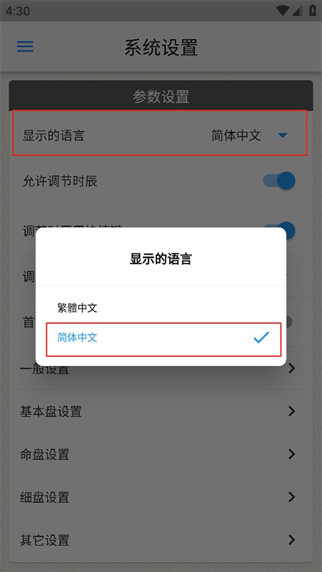The height and width of the screenshot is (572, 322).
Task: Tap the Wi-Fi status icon
Action: click(x=282, y=11)
